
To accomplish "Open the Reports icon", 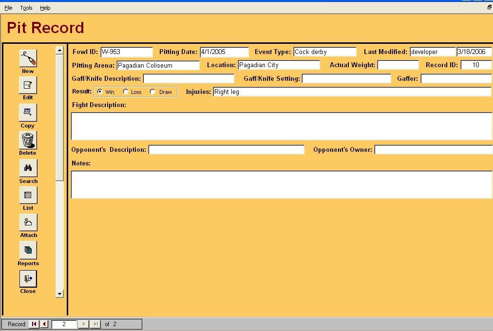I will pos(28,251).
